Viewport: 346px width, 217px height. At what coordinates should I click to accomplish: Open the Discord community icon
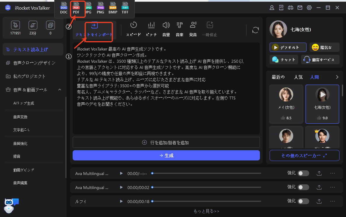coord(291,8)
